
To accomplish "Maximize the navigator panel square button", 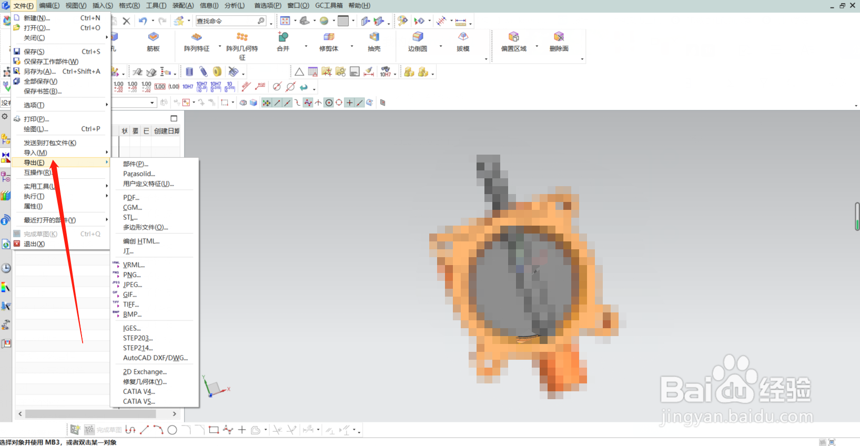I will click(x=174, y=118).
